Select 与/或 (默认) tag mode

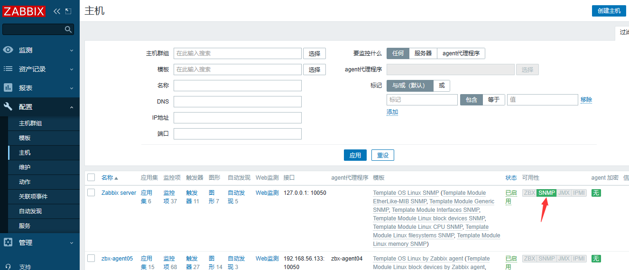pos(410,86)
